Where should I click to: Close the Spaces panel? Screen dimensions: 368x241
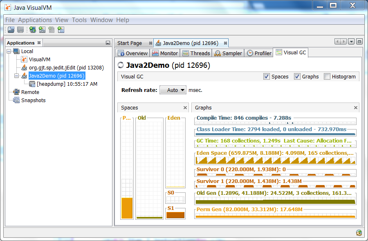[x=186, y=107]
